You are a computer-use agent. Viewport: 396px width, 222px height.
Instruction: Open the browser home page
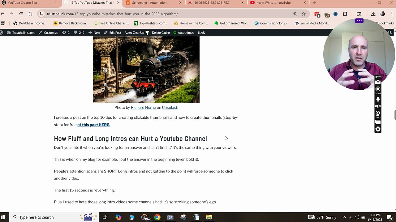coord(30,14)
